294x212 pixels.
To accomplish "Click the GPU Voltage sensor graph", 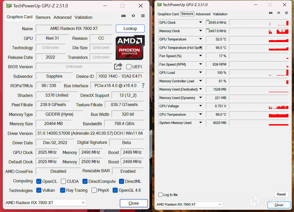I will [259, 106].
